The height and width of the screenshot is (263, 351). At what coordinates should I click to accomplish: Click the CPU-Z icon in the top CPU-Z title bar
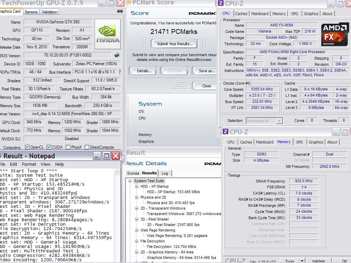(220, 3)
